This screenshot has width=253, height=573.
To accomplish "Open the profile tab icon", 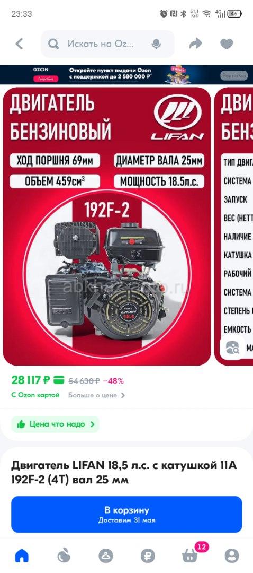I will click(231, 556).
